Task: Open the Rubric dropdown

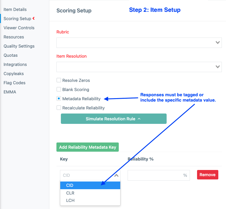Action: (139, 43)
